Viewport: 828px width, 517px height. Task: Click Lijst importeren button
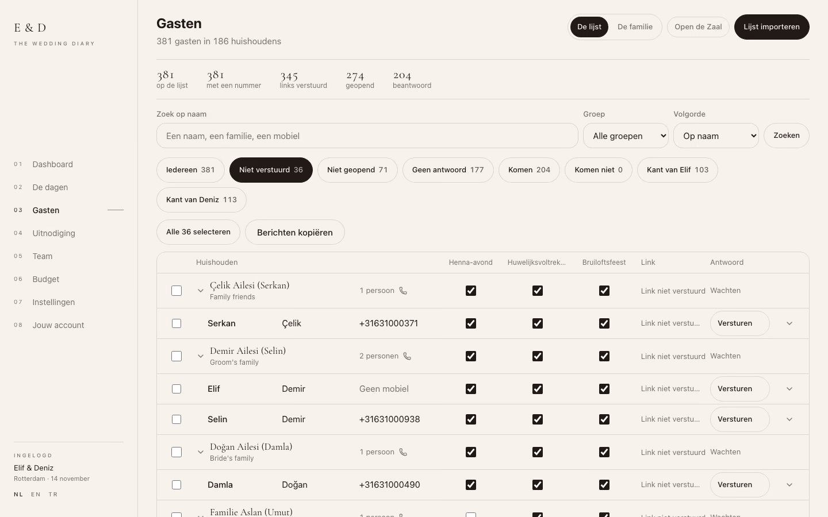tap(772, 27)
